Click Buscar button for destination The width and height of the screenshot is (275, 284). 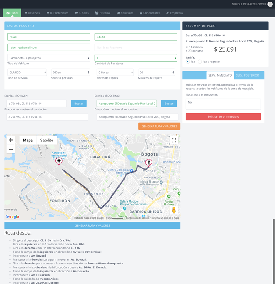click(x=169, y=104)
